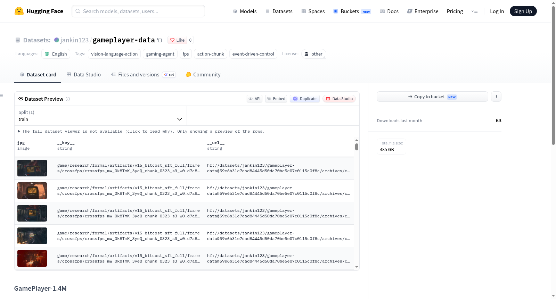Image resolution: width=556 pixels, height=299 pixels.
Task: Switch to the Data Studio tab
Action: 84,75
